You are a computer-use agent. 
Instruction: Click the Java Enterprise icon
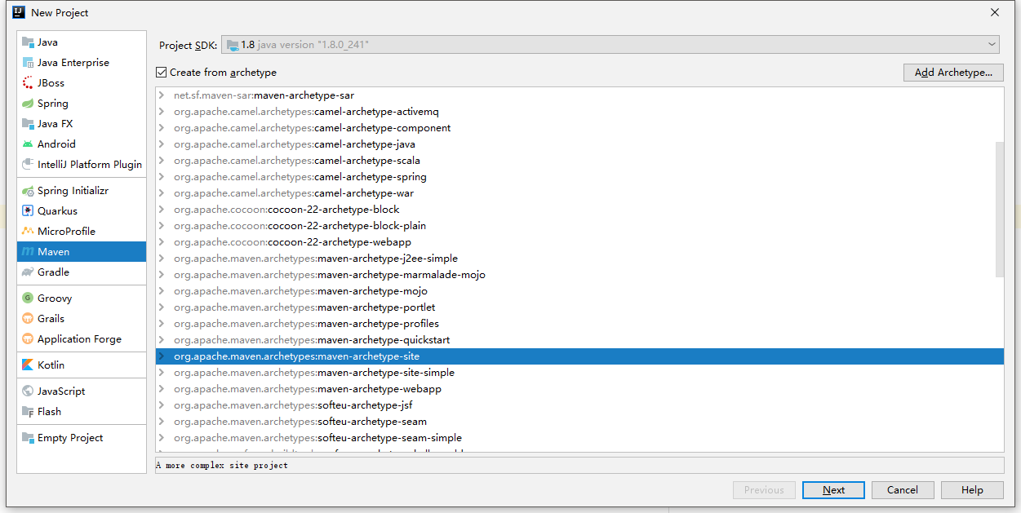point(28,63)
